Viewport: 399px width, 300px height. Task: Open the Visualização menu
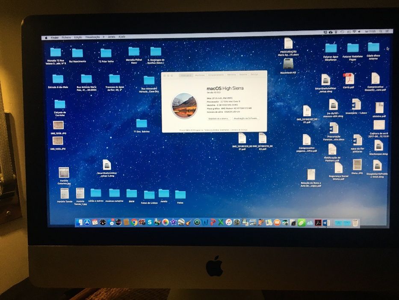pyautogui.click(x=92, y=37)
